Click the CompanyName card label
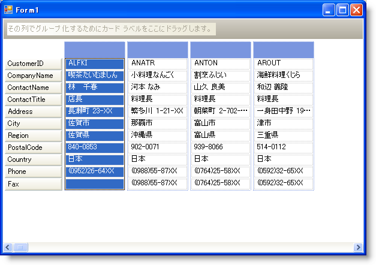The height and width of the screenshot is (265, 376). tap(34, 76)
